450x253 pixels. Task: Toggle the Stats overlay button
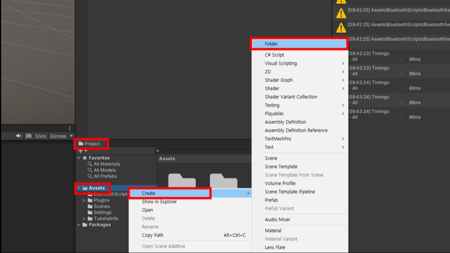coord(40,136)
